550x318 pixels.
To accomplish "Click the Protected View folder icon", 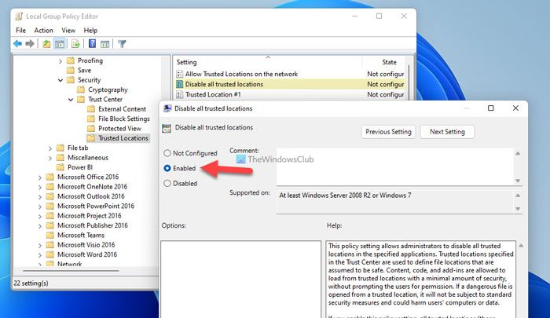I will (x=91, y=128).
